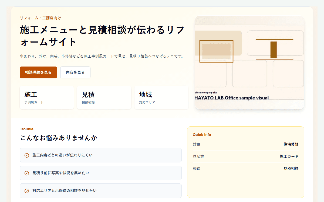Select the 地域 対応エリア card

161,97
